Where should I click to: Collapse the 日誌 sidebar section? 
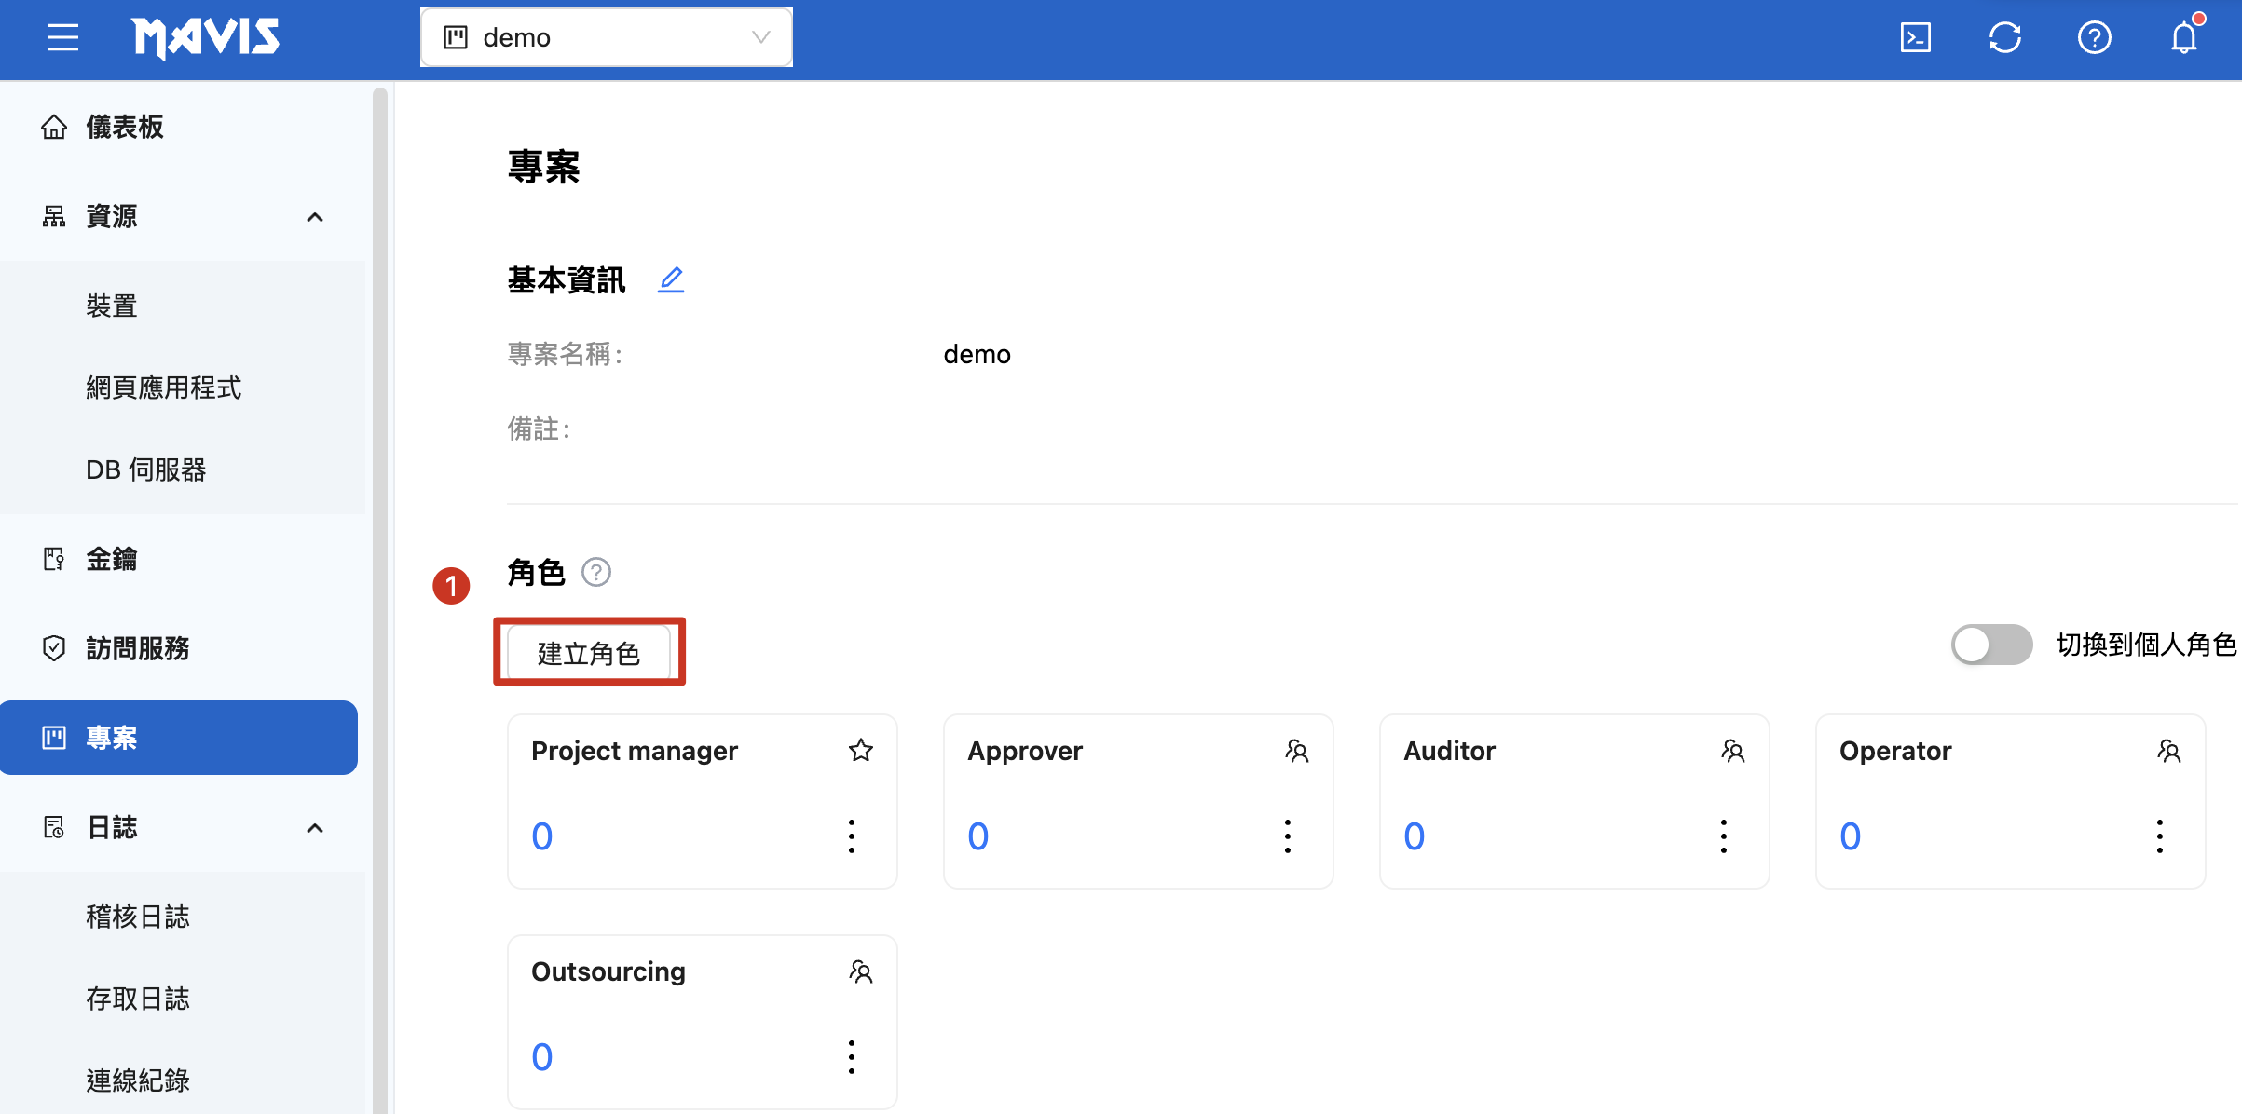(x=315, y=828)
